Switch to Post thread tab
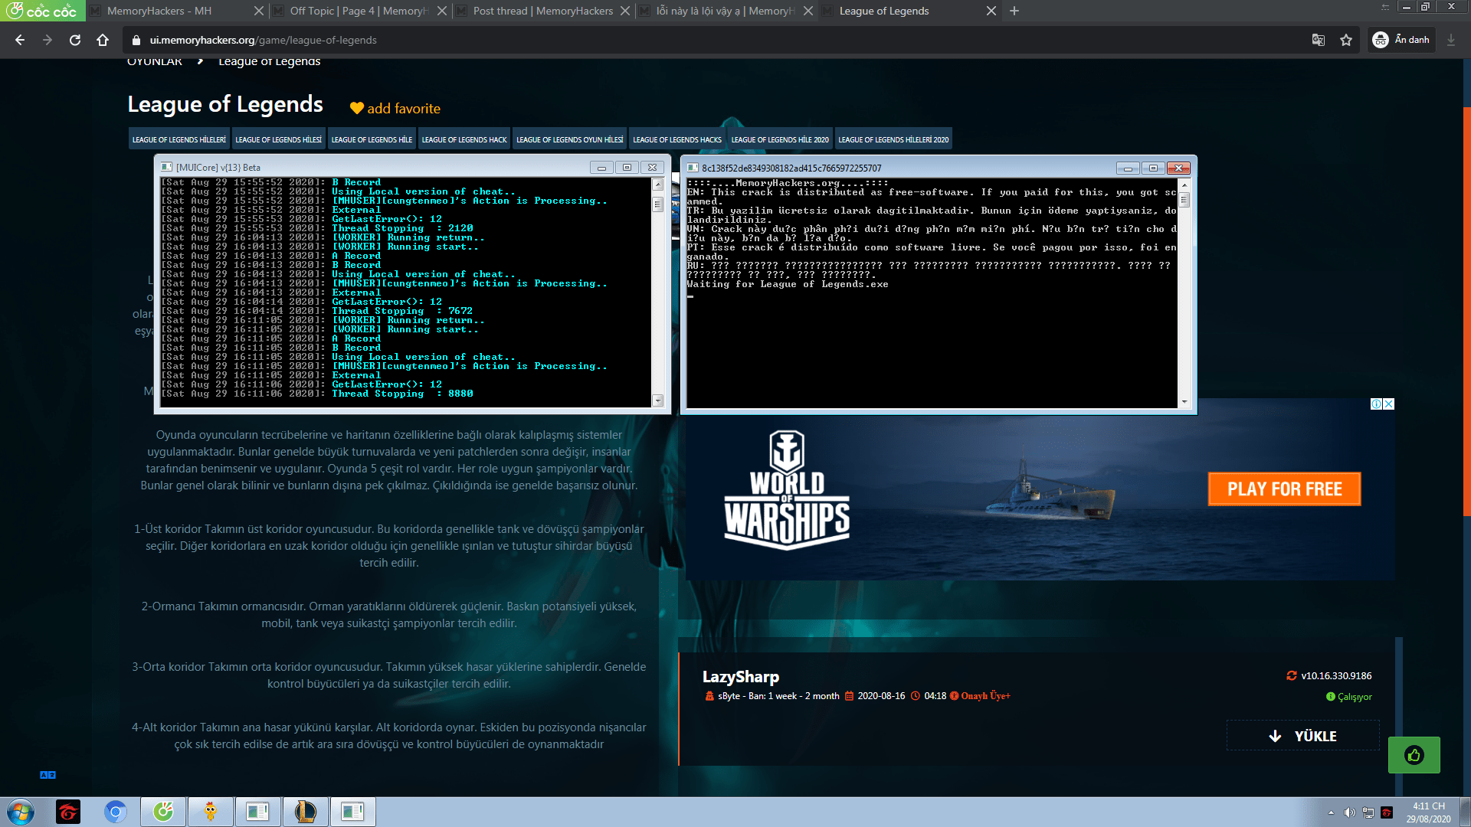Image resolution: width=1471 pixels, height=827 pixels. (542, 11)
